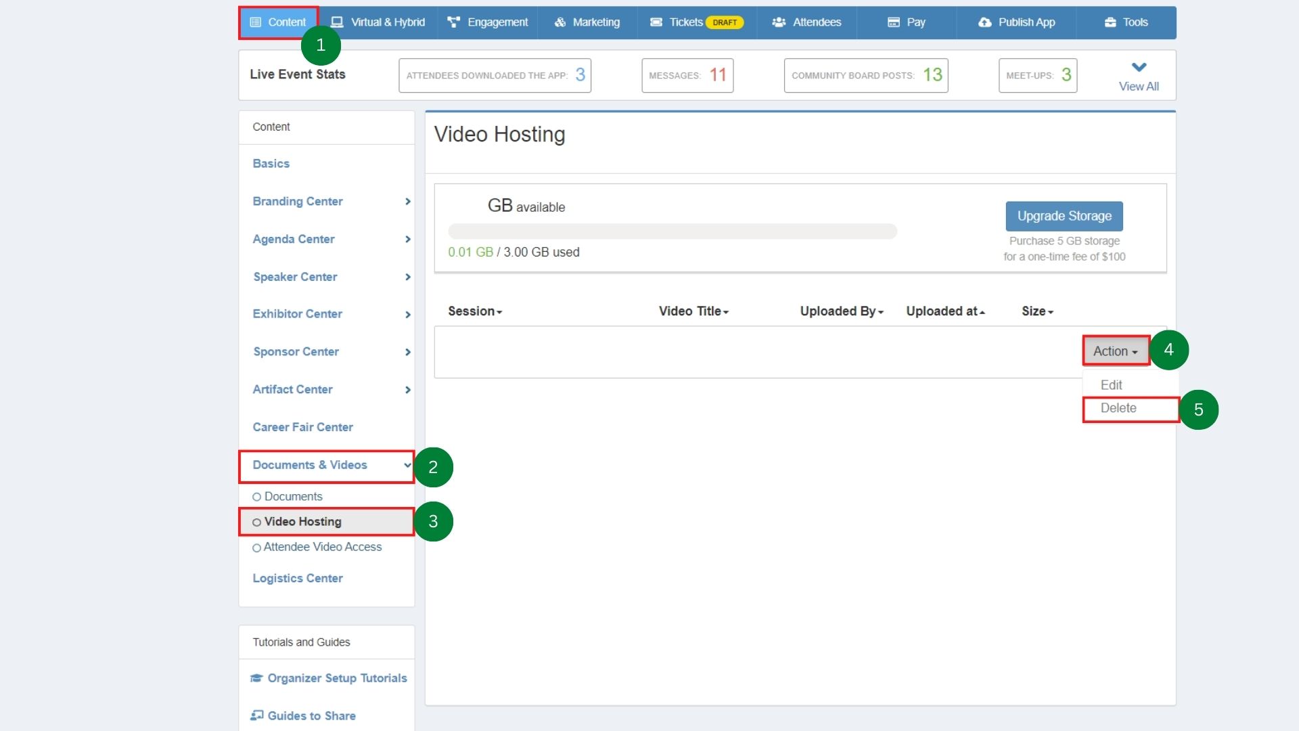Screen dimensions: 1299x731
Task: Collapse the Documents & Videos section
Action: pos(407,465)
